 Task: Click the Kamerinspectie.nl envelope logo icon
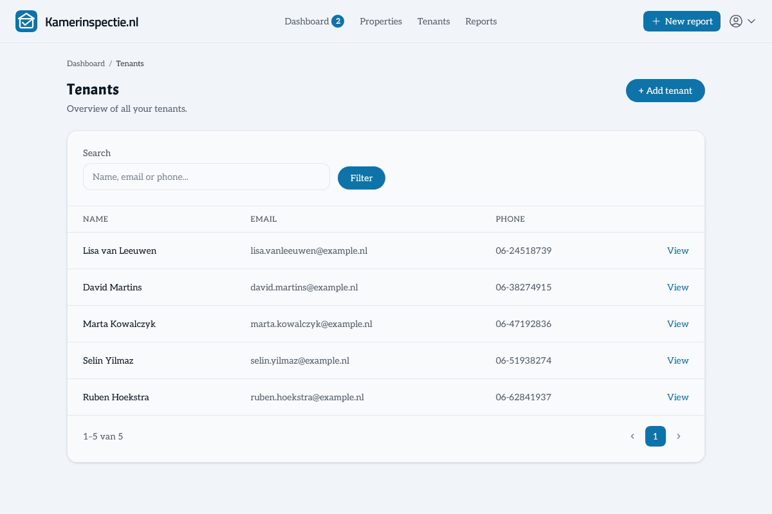coord(26,21)
